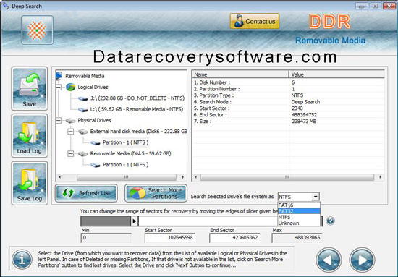Screen dimensions: 398x277
Task: Collapse the Logical Drives tree node
Action: (x=59, y=87)
